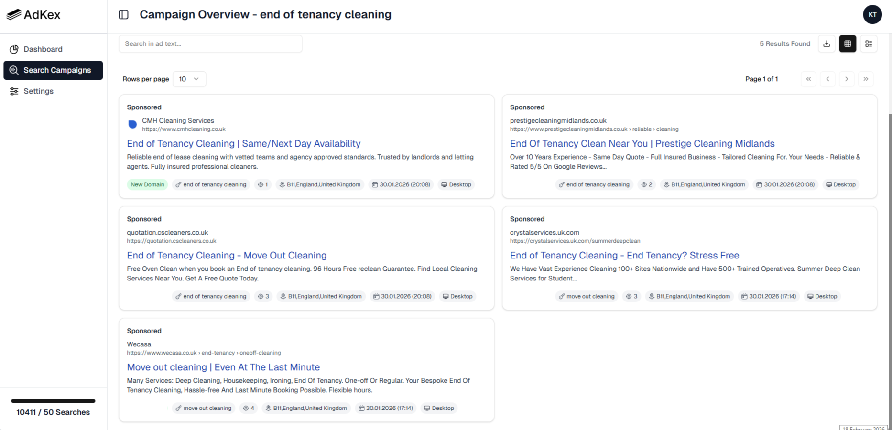The height and width of the screenshot is (430, 892).
Task: Click the 'move out cleaning' keyword tag
Action: 587,296
